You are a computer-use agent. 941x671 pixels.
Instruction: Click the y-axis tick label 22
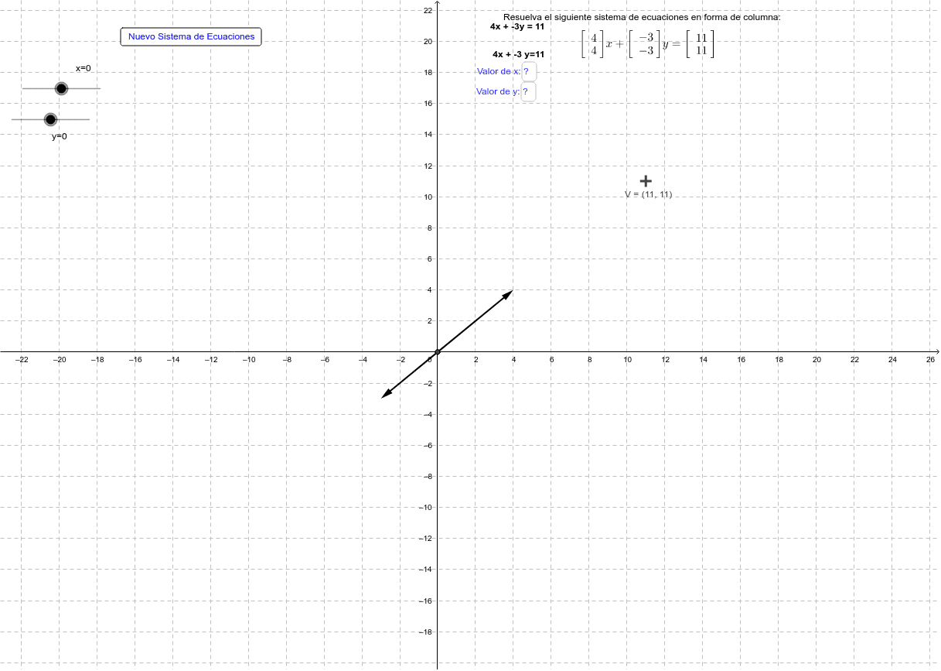pyautogui.click(x=428, y=10)
